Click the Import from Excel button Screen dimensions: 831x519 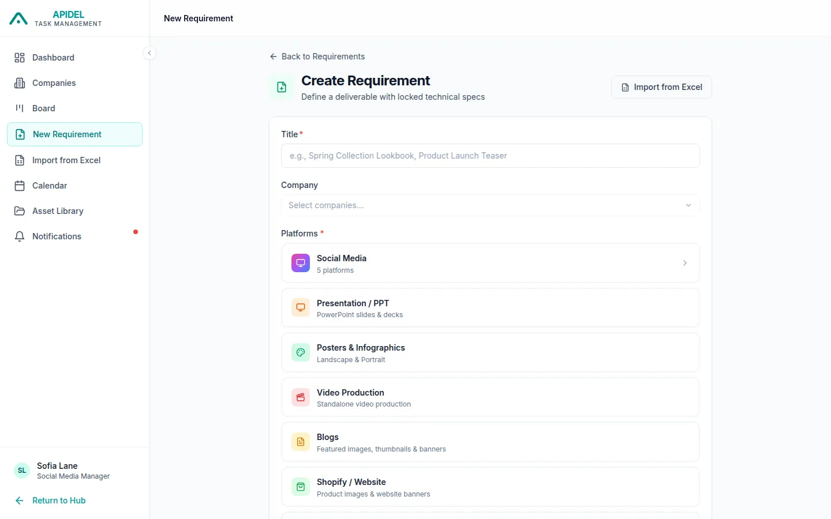point(661,87)
